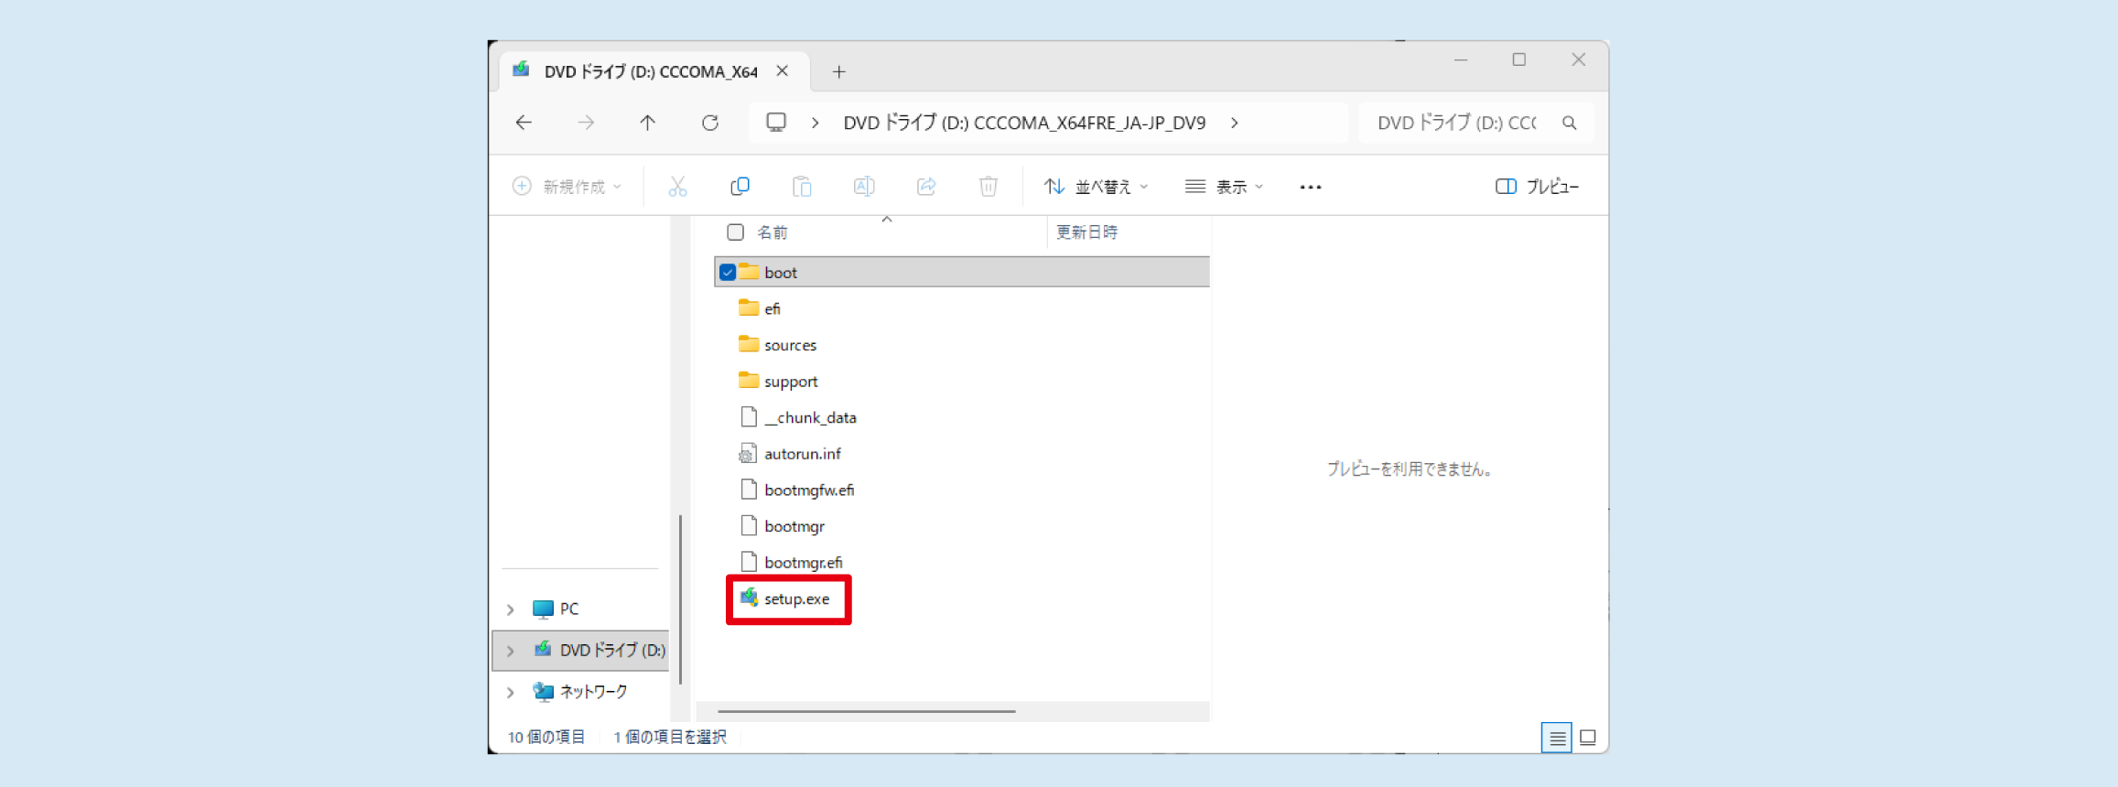2118x787 pixels.
Task: Close the DVD drive tab
Action: 783,70
